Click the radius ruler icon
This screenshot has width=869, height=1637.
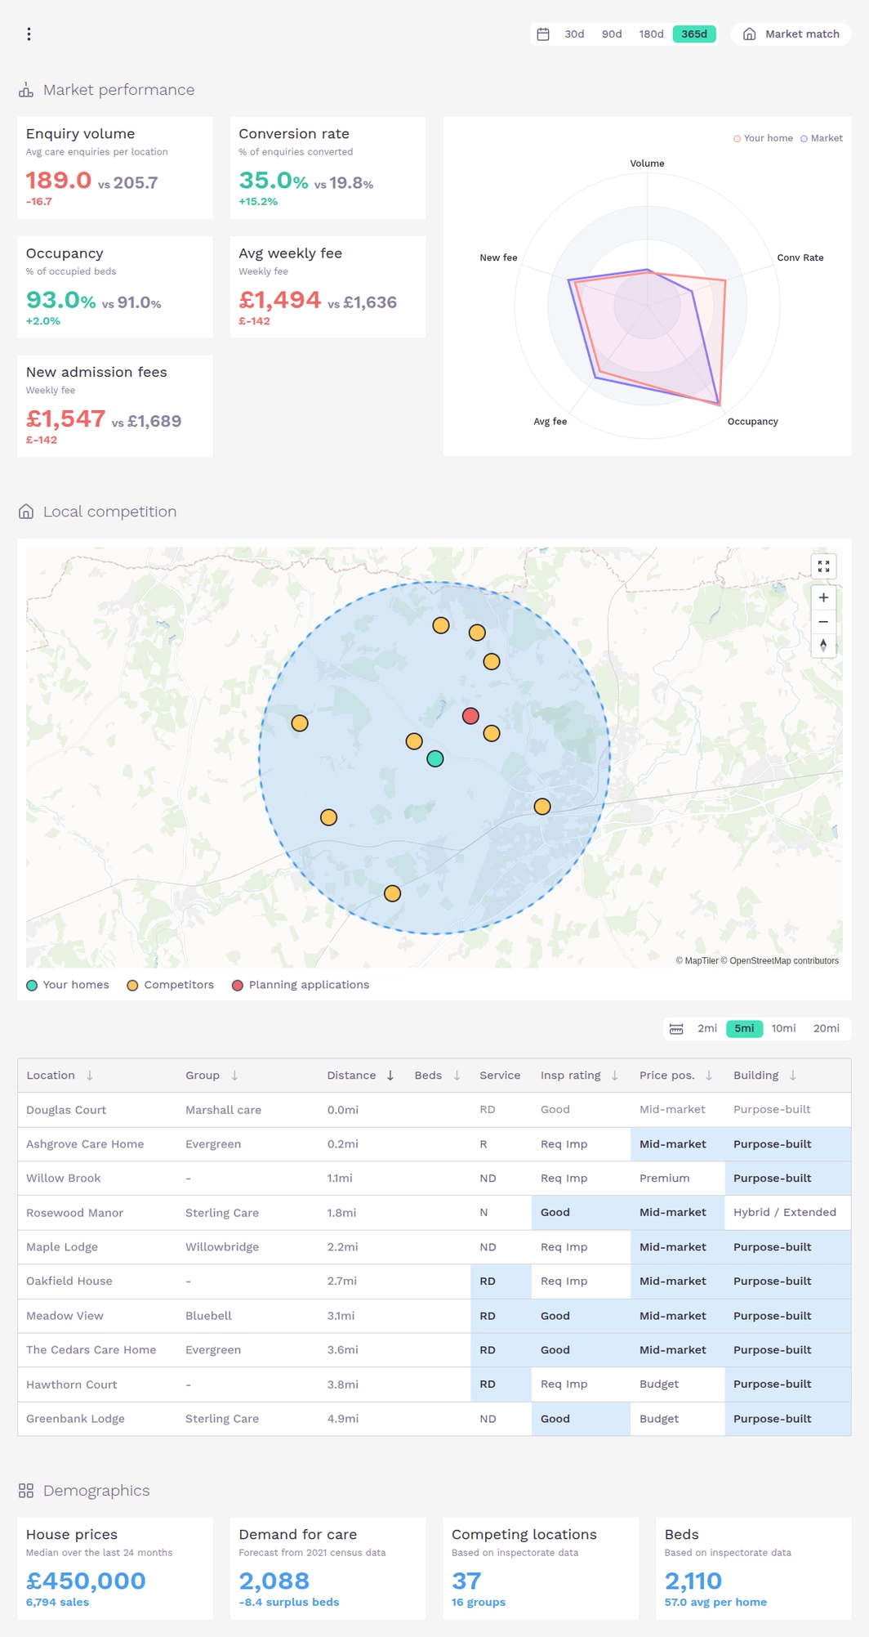[x=676, y=1029]
